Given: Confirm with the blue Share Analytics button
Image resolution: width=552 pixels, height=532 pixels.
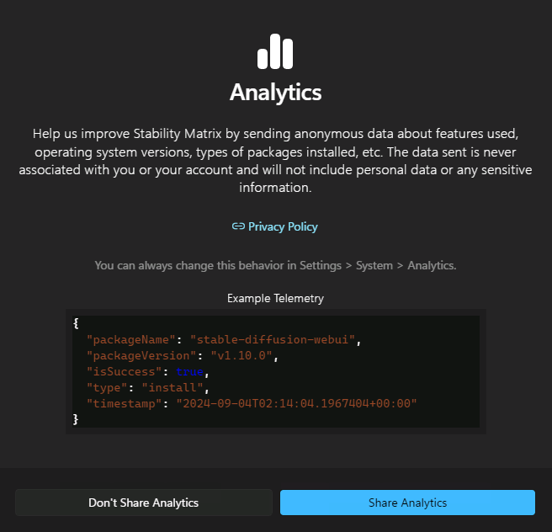Looking at the screenshot, I should pyautogui.click(x=407, y=503).
